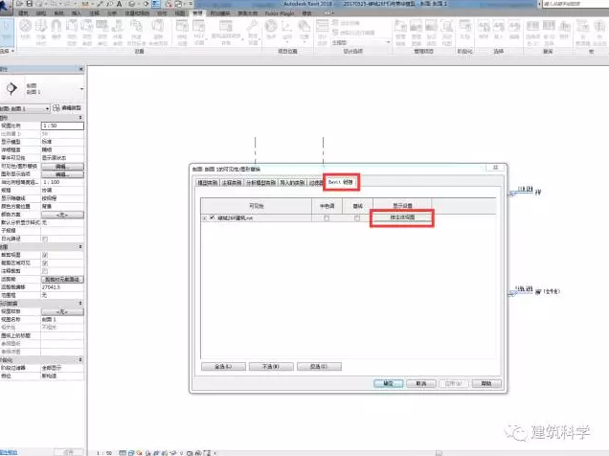Click the search box in title bar
This screenshot has height=456, width=609.
pyautogui.click(x=575, y=4)
